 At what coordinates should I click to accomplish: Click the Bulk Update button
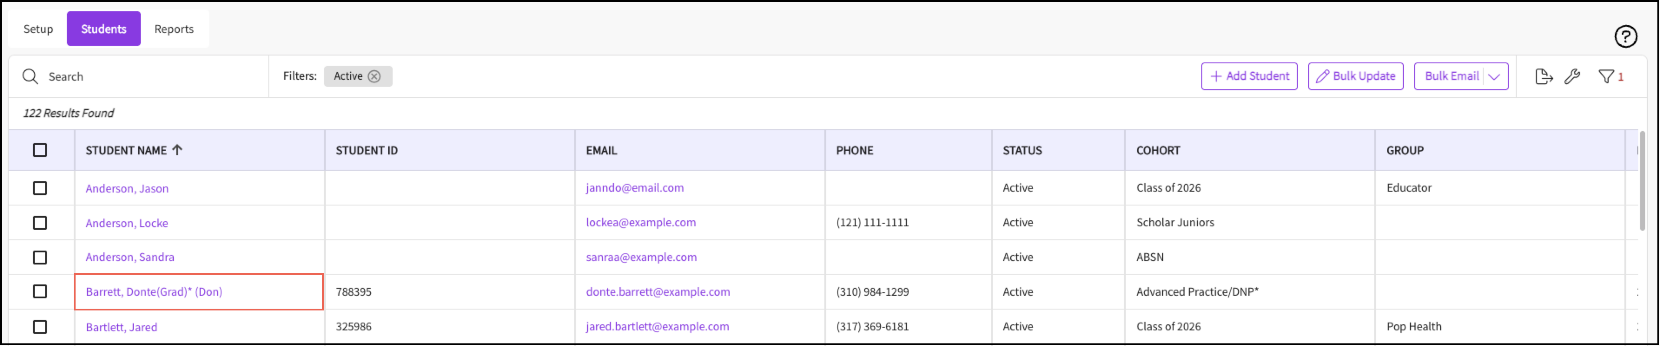click(x=1355, y=77)
